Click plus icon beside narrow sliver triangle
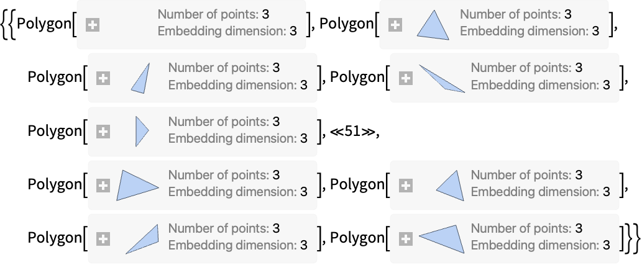The image size is (642, 265). (x=103, y=78)
